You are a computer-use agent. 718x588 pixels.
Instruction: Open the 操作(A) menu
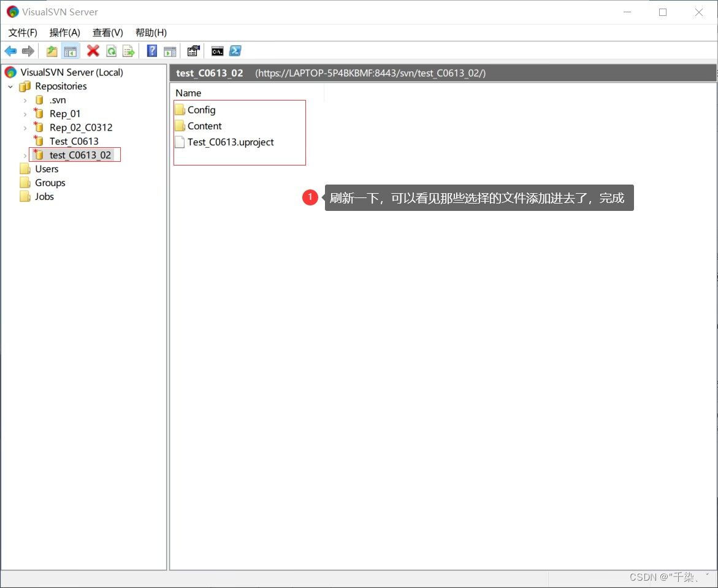coord(64,32)
